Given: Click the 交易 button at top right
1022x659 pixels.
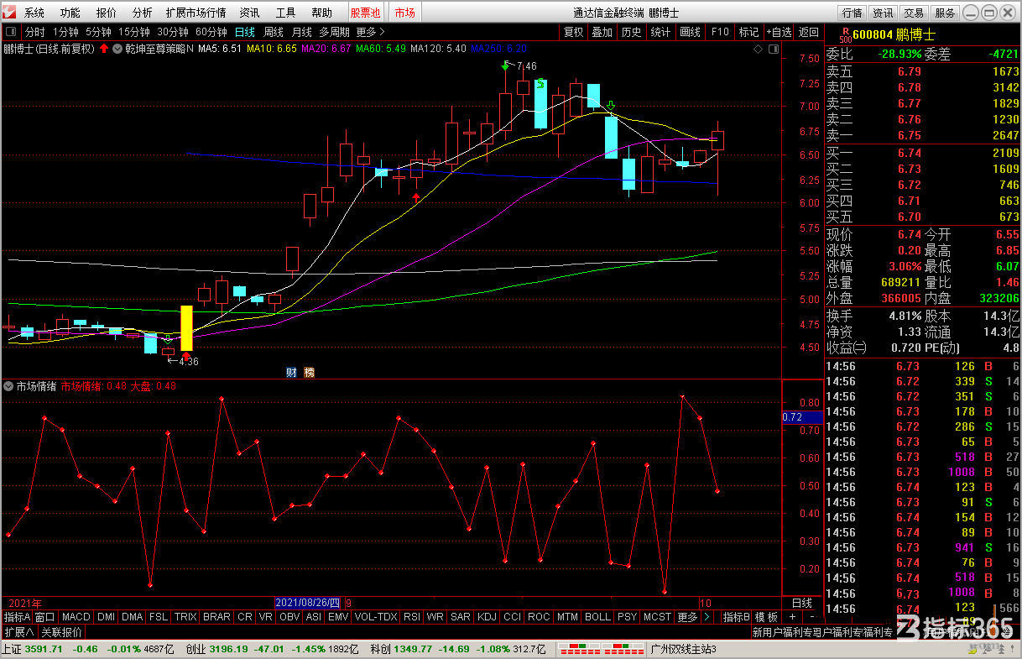Looking at the screenshot, I should [914, 13].
